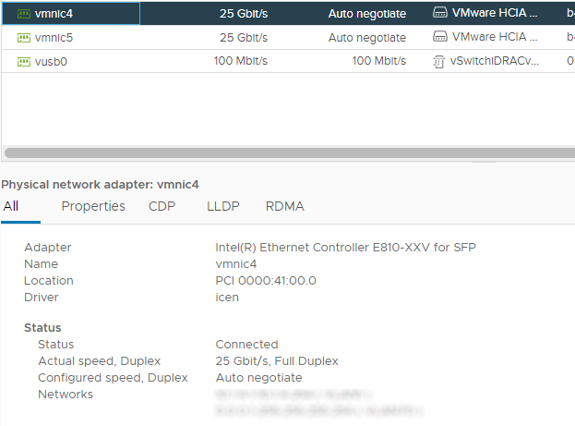575x426 pixels.
Task: Click the vmnic5 green adapter icon
Action: (24, 38)
